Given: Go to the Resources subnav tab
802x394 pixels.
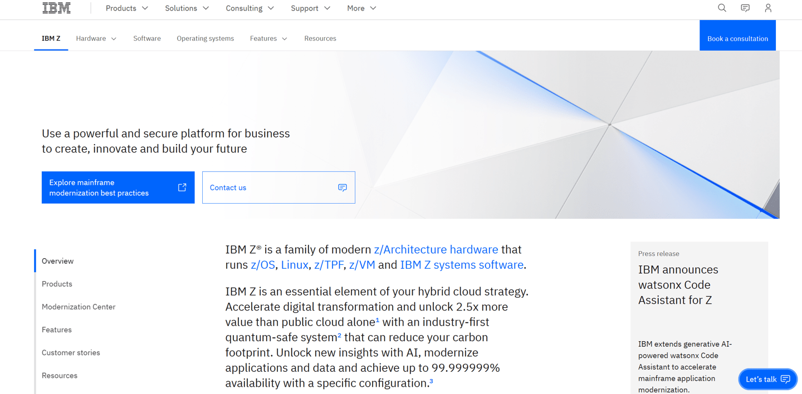Looking at the screenshot, I should (320, 38).
